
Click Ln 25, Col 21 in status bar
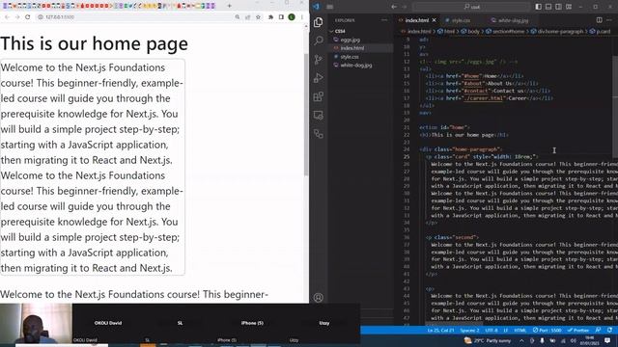[440, 330]
